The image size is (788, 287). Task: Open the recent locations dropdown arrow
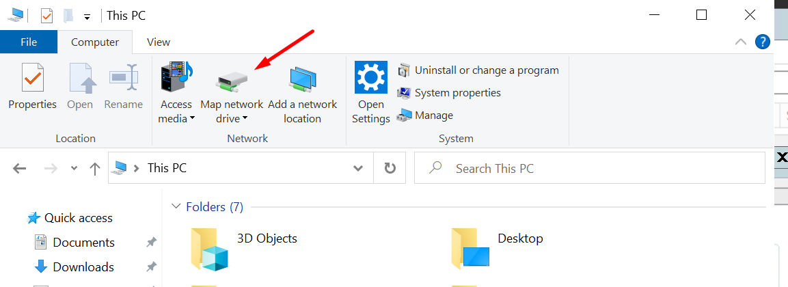coord(74,169)
